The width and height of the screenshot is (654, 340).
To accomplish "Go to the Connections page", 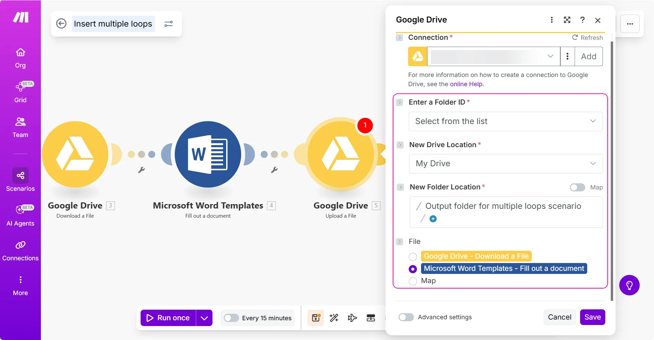I will point(20,251).
